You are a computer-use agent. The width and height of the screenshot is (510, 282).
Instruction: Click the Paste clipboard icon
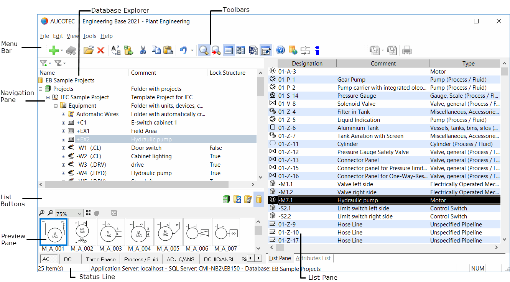[x=168, y=50]
